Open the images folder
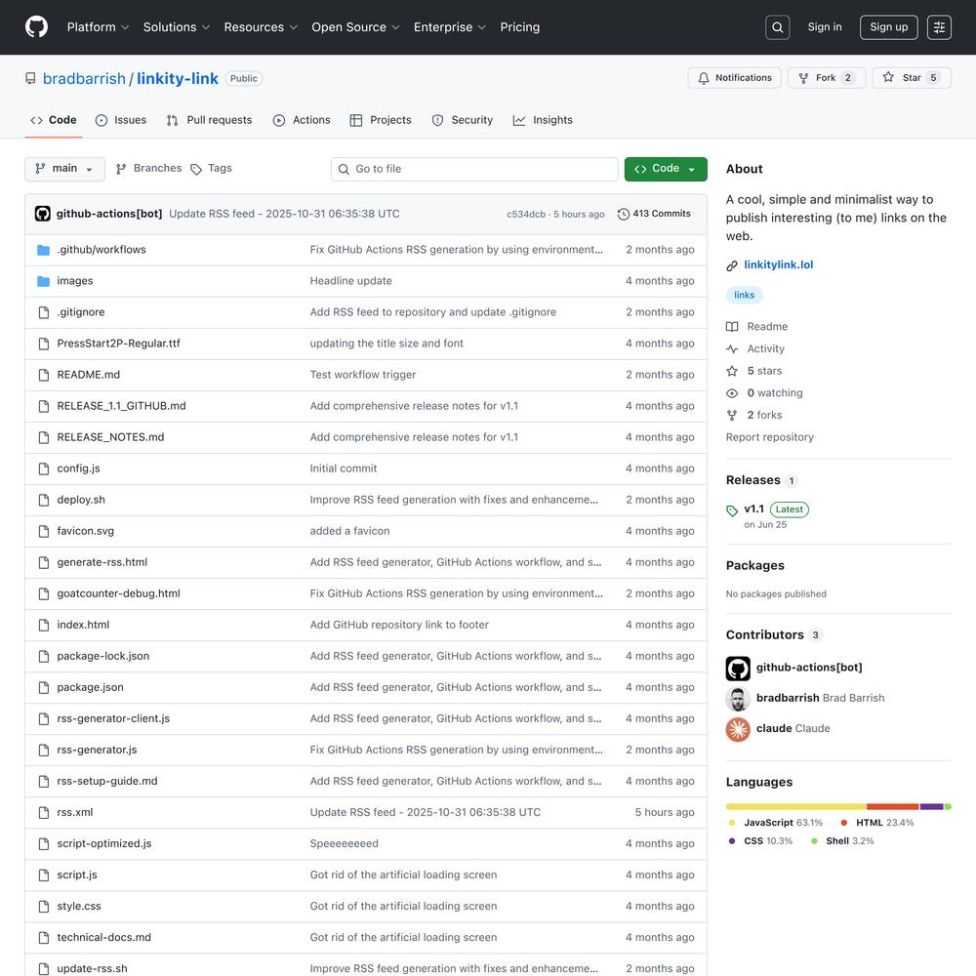Image resolution: width=976 pixels, height=976 pixels. [x=75, y=281]
